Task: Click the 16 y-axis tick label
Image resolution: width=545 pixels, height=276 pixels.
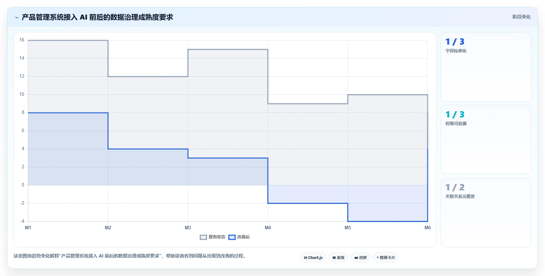Action: (22, 40)
